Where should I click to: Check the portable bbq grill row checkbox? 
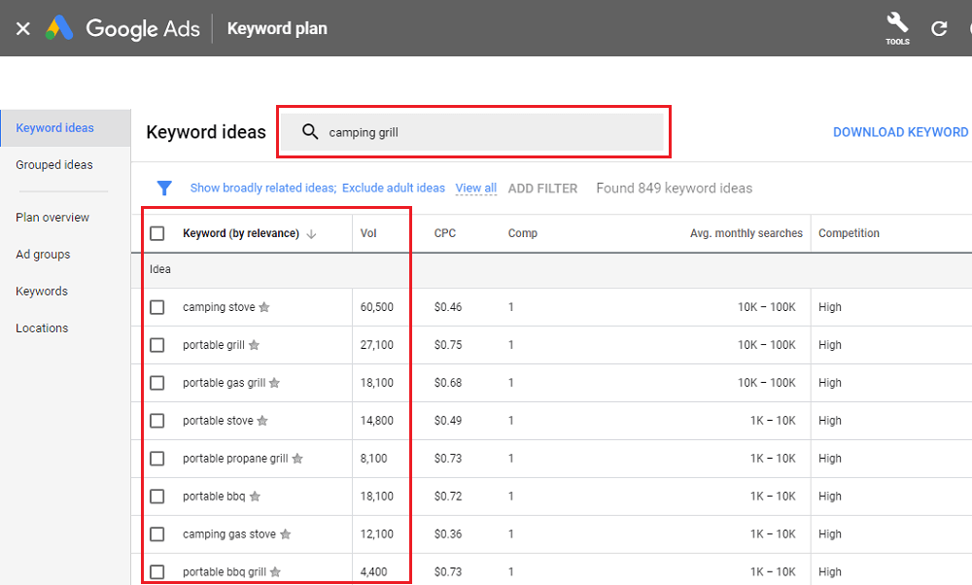(x=157, y=571)
